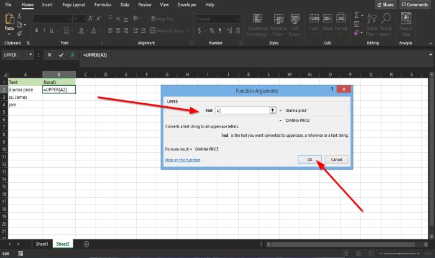The width and height of the screenshot is (435, 258).
Task: Click the Insert Function fx icon
Action: click(x=72, y=55)
